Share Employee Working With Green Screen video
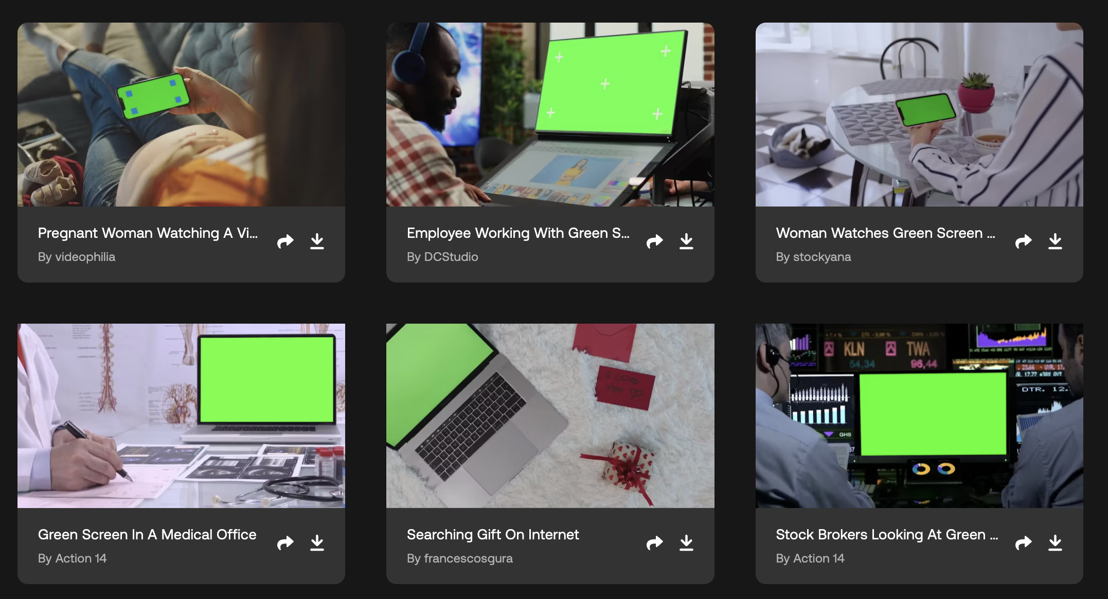 coord(654,241)
